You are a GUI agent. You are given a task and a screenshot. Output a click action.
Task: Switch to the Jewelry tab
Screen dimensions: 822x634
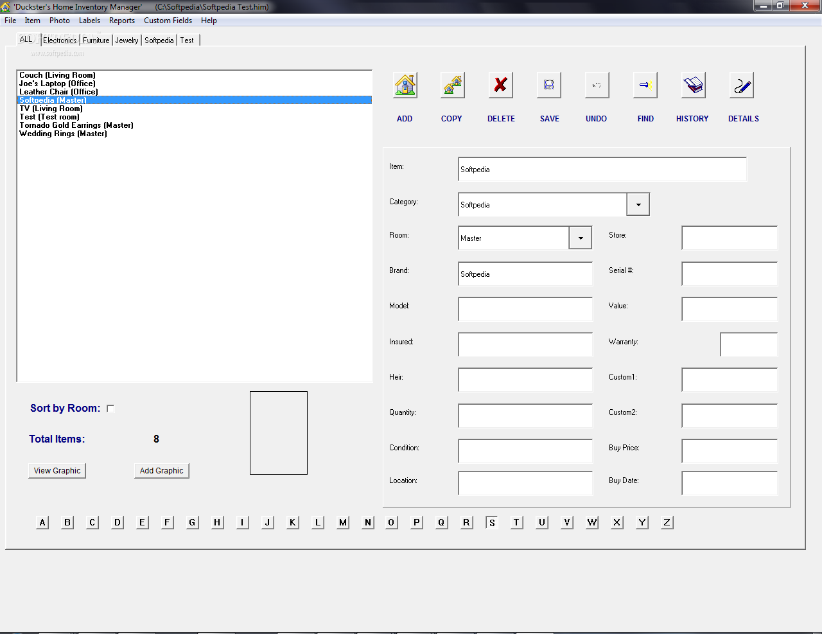click(x=127, y=40)
